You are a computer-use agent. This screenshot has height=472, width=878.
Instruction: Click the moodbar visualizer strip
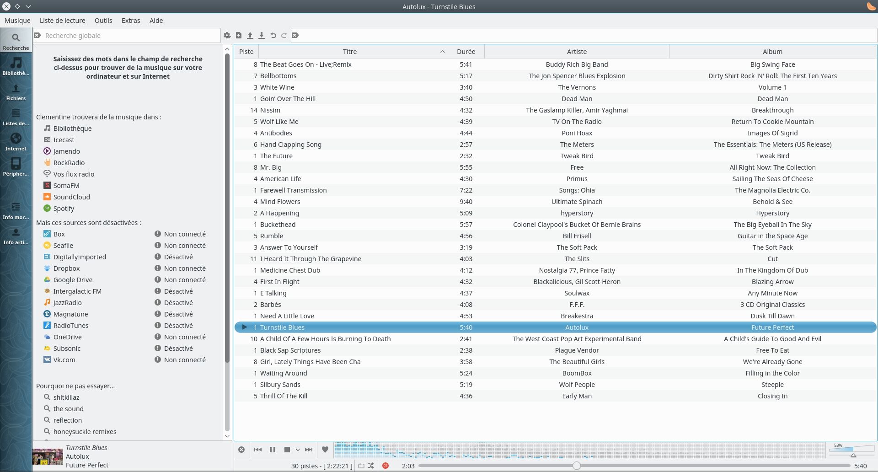(x=579, y=450)
